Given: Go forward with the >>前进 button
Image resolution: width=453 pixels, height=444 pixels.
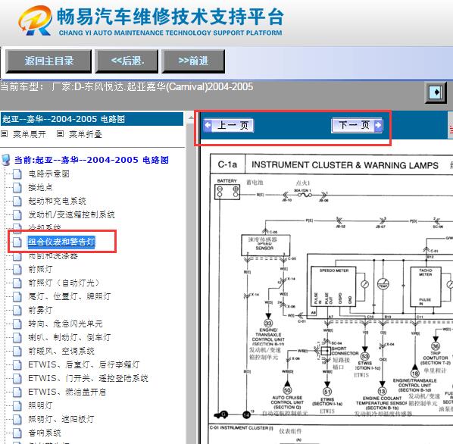Looking at the screenshot, I should click(x=193, y=61).
